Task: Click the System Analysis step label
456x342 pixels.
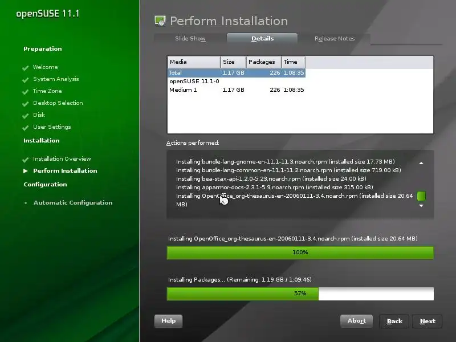Action: (56, 79)
